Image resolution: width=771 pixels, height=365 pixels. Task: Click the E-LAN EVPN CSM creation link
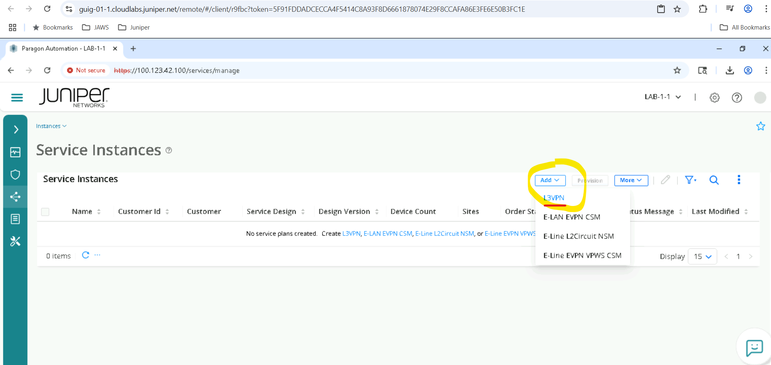(x=388, y=233)
